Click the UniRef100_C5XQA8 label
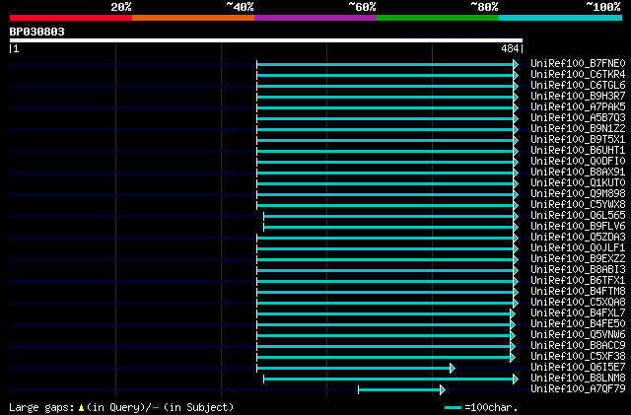Image resolution: width=631 pixels, height=415 pixels. (x=578, y=303)
